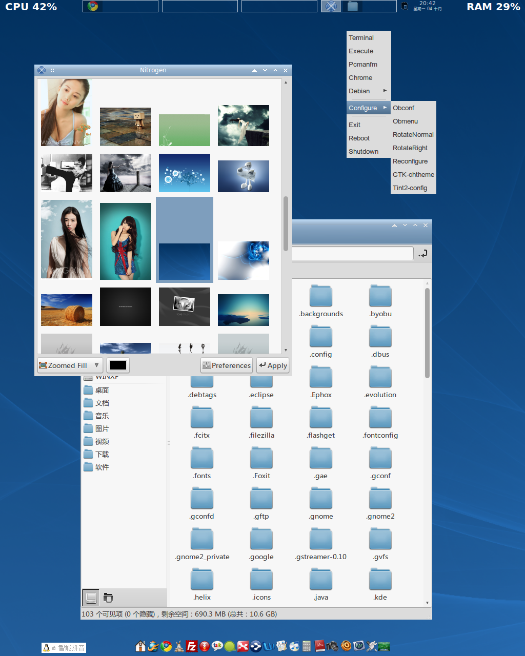Go to 音乐 in the file manager sidebar
Viewport: 525px width, 656px height.
123,416
